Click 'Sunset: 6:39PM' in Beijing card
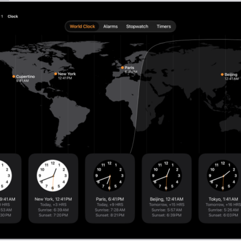Viewport: 241px width, 241px height. click(x=167, y=215)
